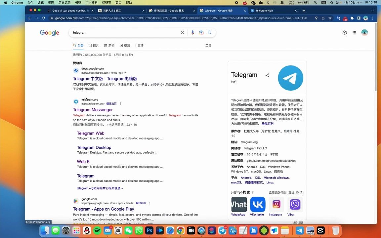Reload the page
The width and height of the screenshot is (381, 238).
[44, 18]
